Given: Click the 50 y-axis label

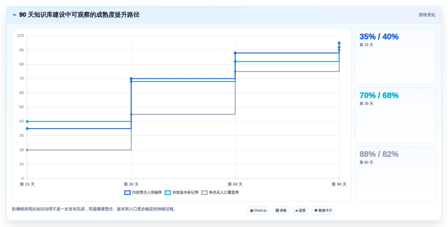Looking at the screenshot, I should point(21,107).
